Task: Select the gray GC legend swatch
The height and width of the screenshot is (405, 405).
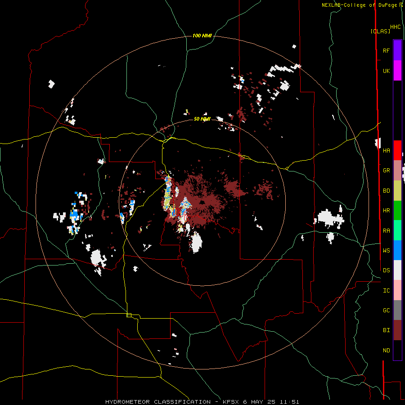Action: click(397, 310)
